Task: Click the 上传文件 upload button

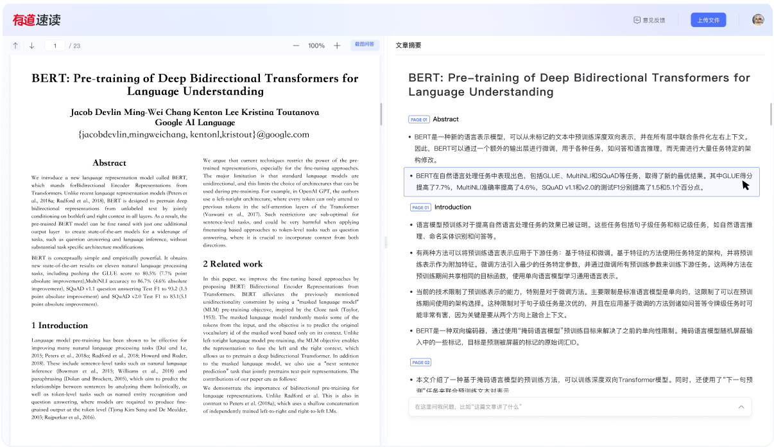Action: 708,20
